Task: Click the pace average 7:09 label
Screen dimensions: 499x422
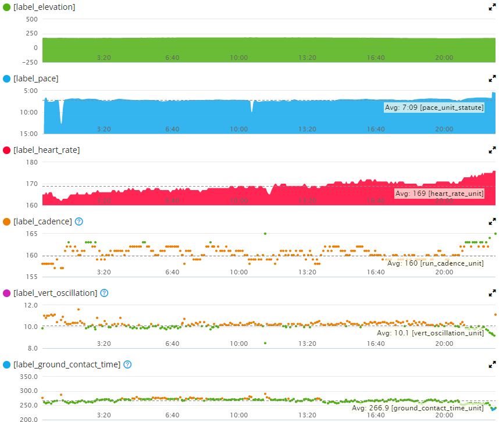Action: [x=434, y=108]
